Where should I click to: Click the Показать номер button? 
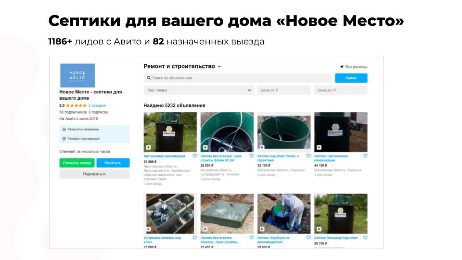click(x=77, y=163)
